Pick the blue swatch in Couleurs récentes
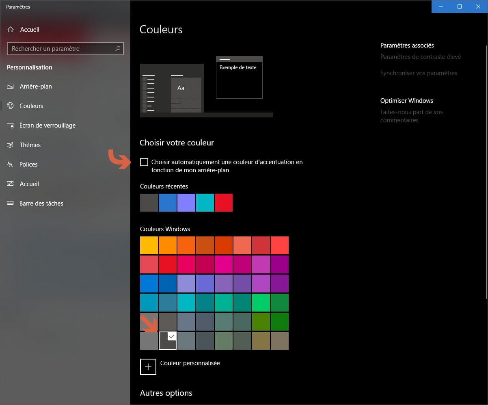This screenshot has height=405, width=488. tap(168, 203)
